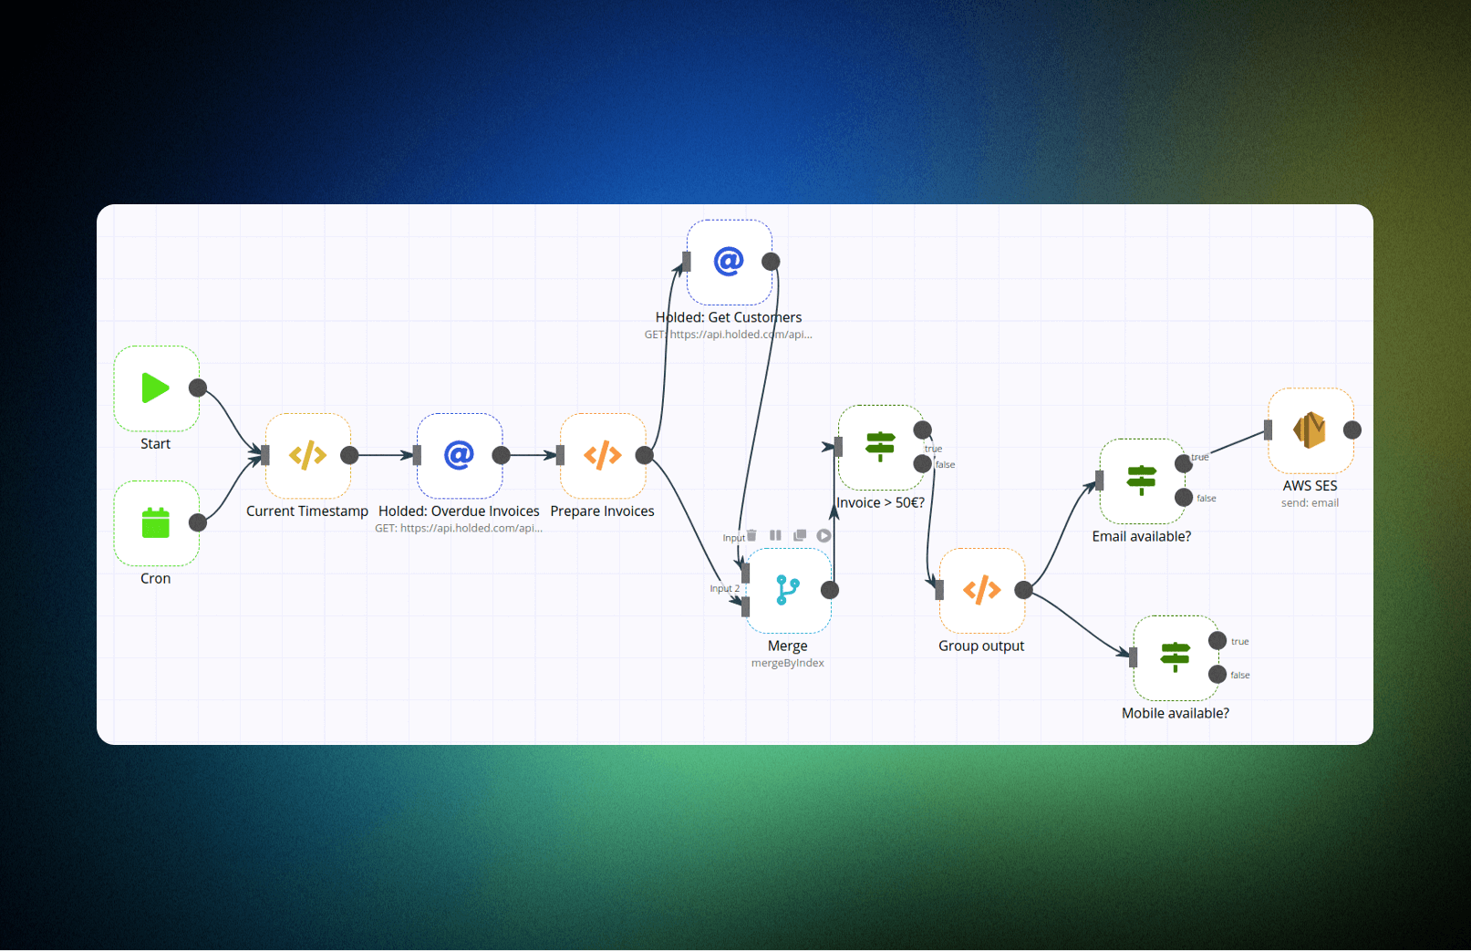Click the "Prepare Invoices" label

[x=603, y=512]
